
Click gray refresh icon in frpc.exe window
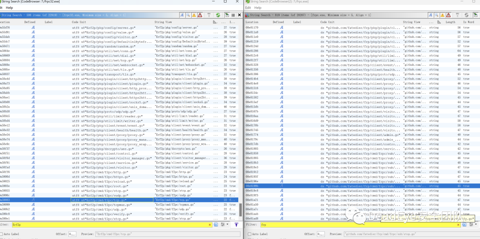pos(467,15)
